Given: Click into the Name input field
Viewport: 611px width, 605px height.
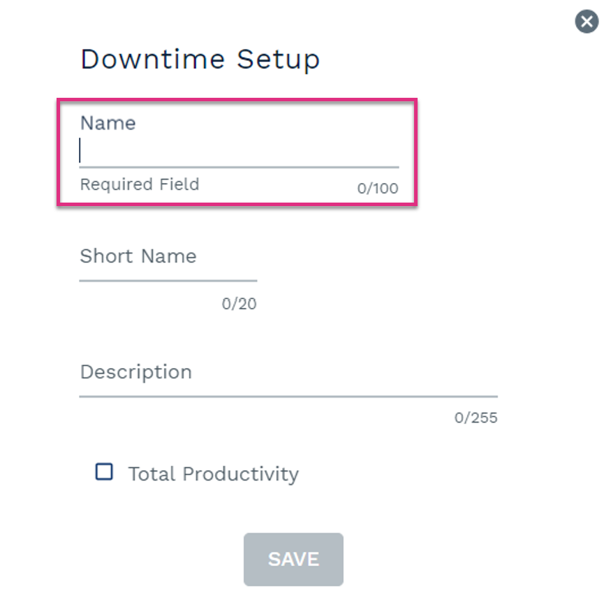Looking at the screenshot, I should click(239, 151).
